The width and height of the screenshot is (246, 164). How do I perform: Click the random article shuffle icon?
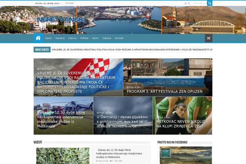tap(209, 38)
